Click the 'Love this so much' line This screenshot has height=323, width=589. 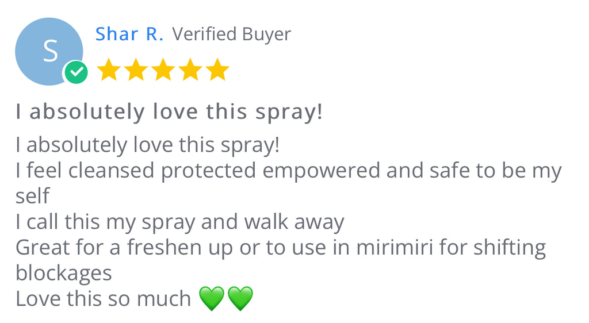[x=104, y=299]
